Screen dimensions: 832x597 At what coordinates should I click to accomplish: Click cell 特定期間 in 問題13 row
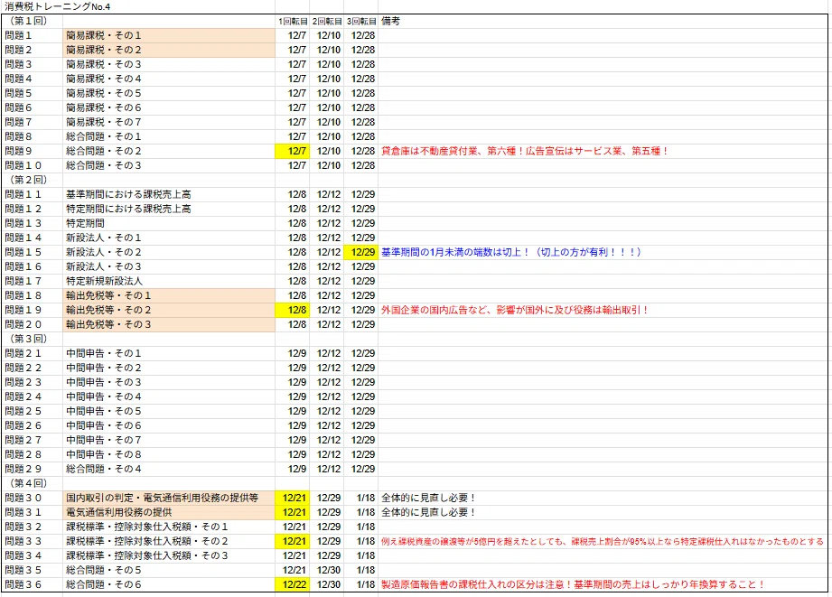[169, 223]
